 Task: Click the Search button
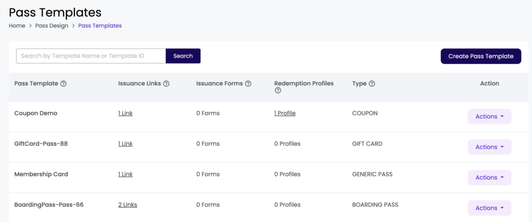click(x=183, y=56)
